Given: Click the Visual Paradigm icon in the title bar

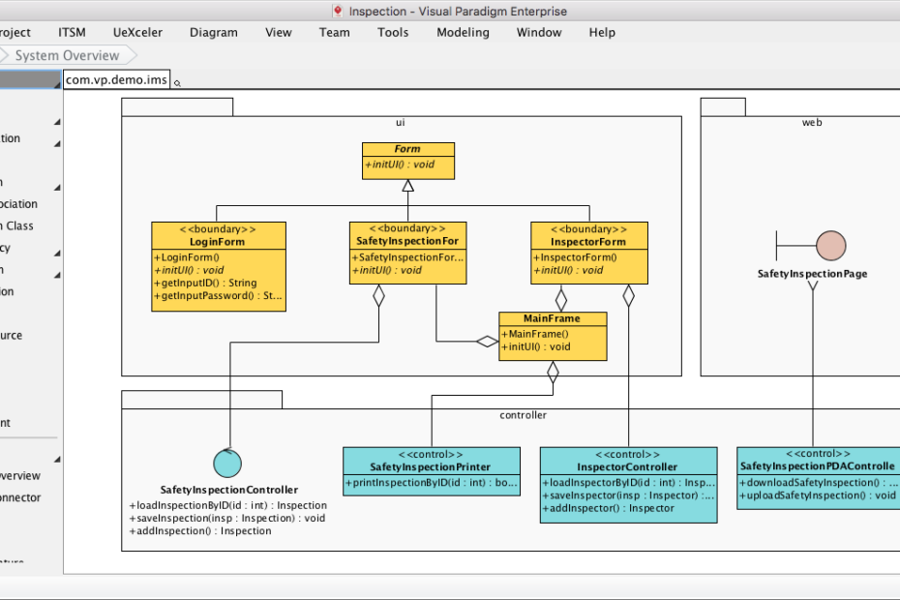Looking at the screenshot, I should [337, 11].
